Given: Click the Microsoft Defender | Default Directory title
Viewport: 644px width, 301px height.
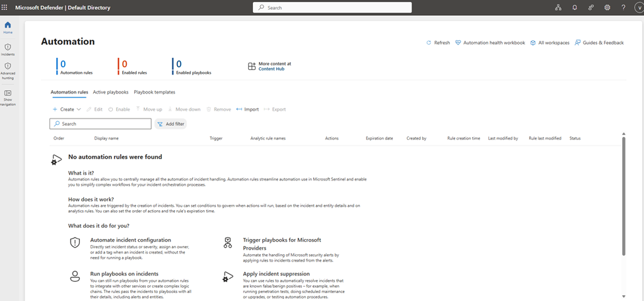Looking at the screenshot, I should pyautogui.click(x=63, y=7).
